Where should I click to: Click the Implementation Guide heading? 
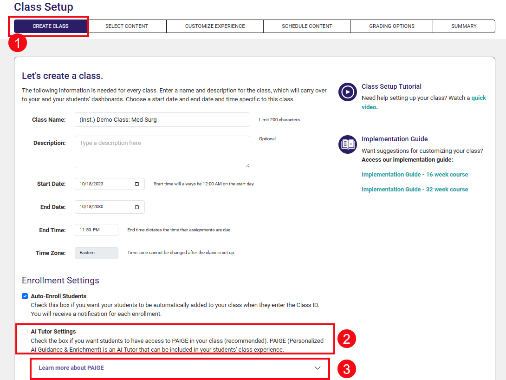pos(395,139)
